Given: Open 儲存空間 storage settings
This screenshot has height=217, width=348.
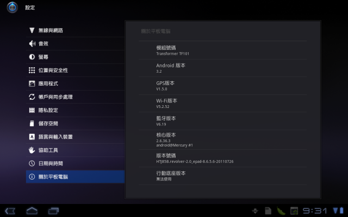Looking at the screenshot, I should pos(75,123).
